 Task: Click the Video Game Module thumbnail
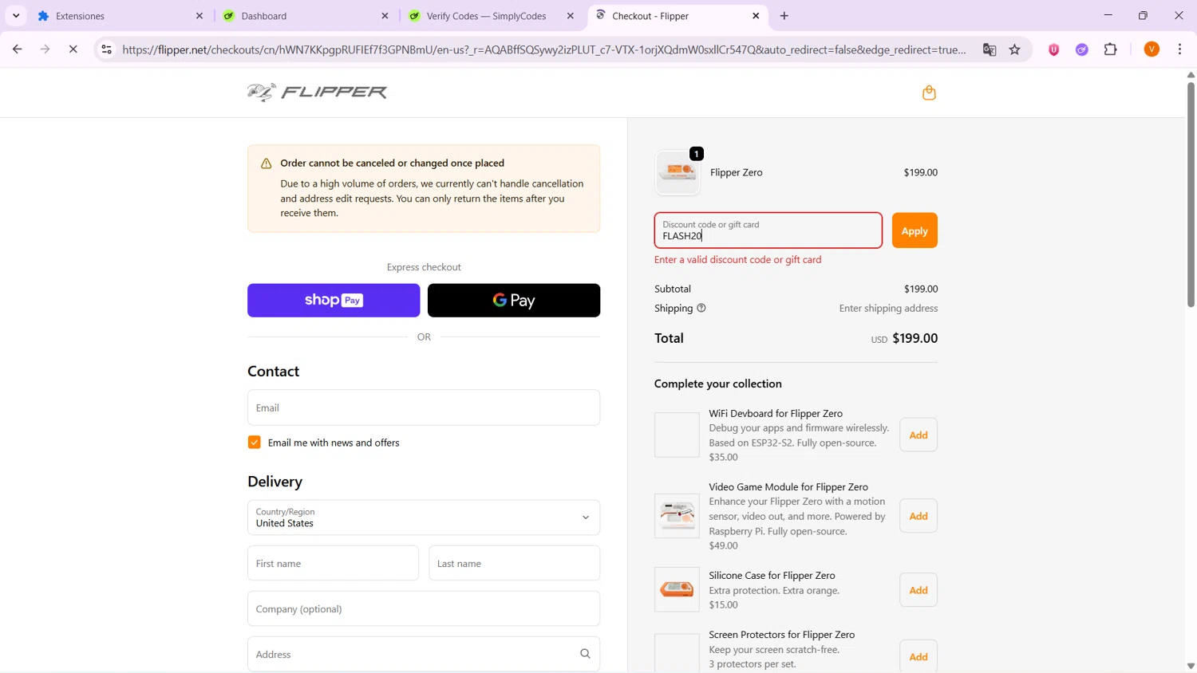click(x=677, y=516)
